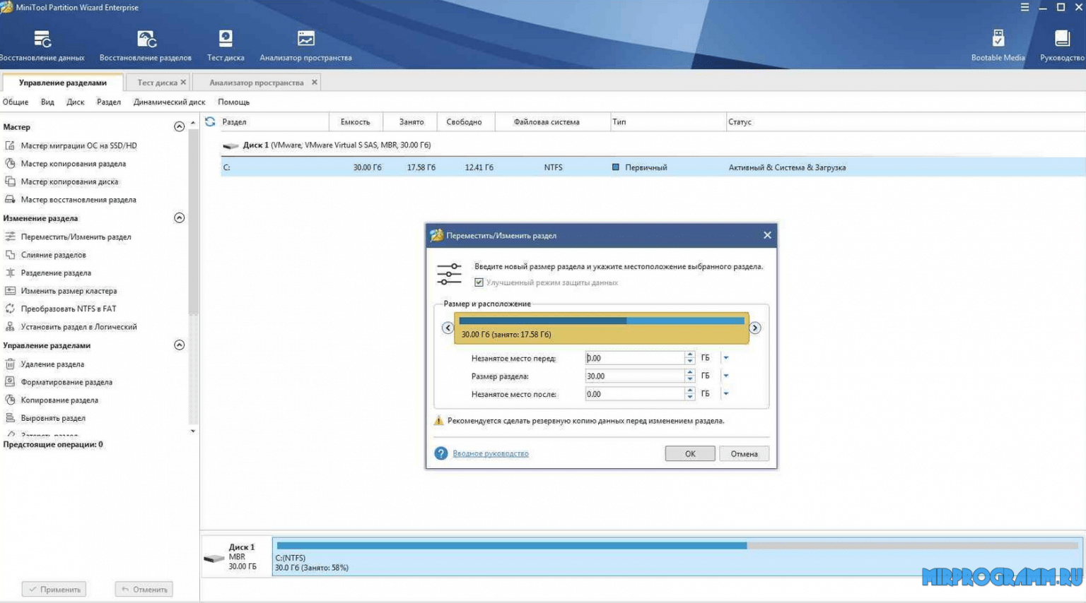Click the partition size bar in dialog

pyautogui.click(x=602, y=328)
